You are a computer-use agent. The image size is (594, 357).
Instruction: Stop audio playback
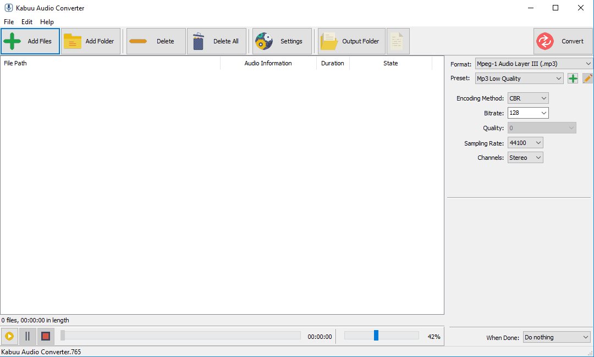46,336
